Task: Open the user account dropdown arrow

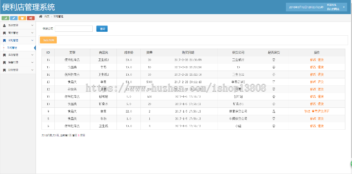Action: click(x=344, y=7)
